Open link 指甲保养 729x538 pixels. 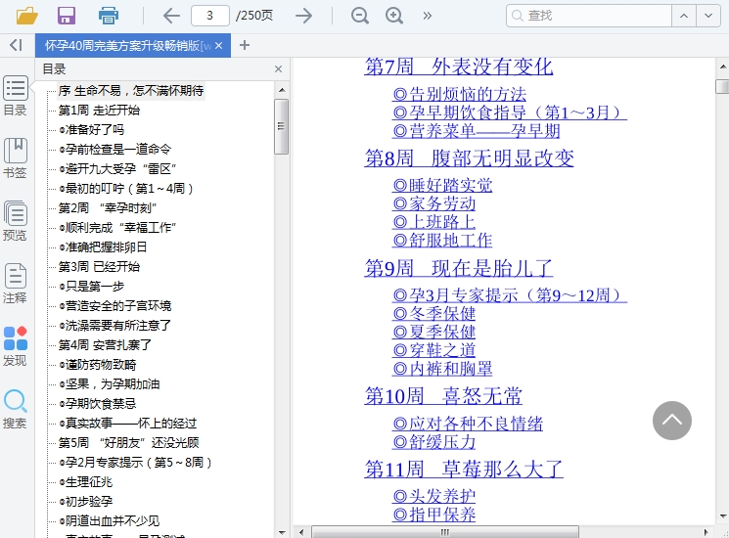433,515
